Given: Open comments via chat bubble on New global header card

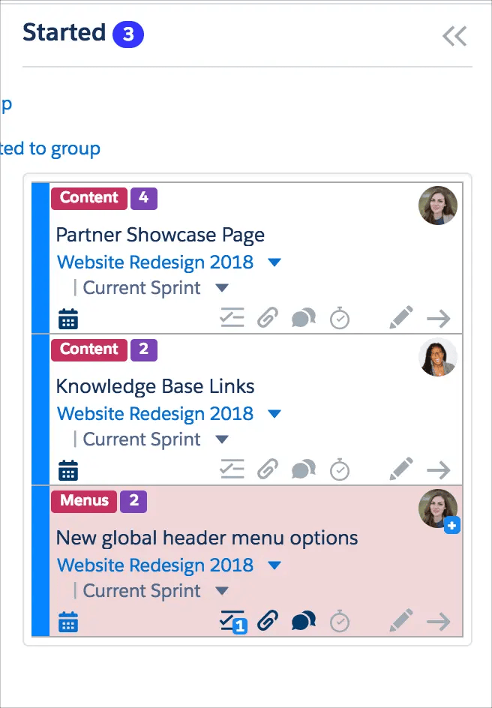Looking at the screenshot, I should [304, 620].
